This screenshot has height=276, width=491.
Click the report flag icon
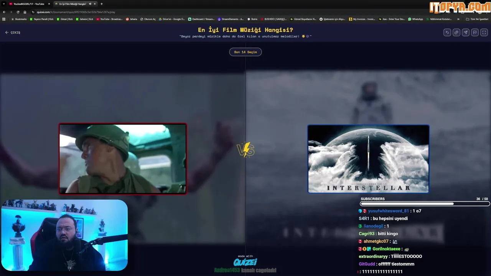475,33
